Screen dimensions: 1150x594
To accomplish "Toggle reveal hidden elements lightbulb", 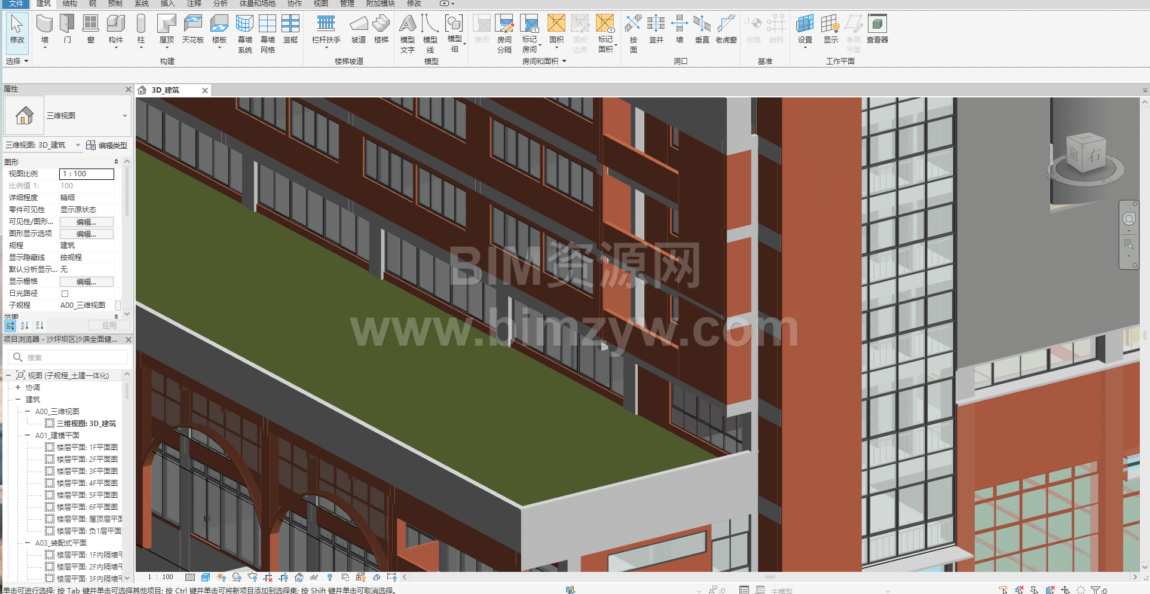I will [x=330, y=577].
